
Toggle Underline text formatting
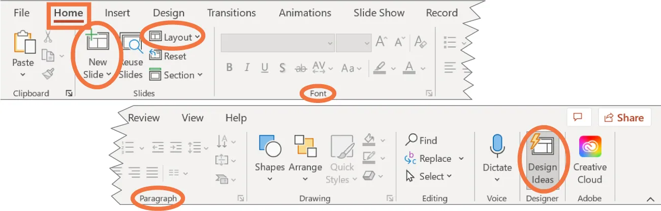(x=264, y=68)
